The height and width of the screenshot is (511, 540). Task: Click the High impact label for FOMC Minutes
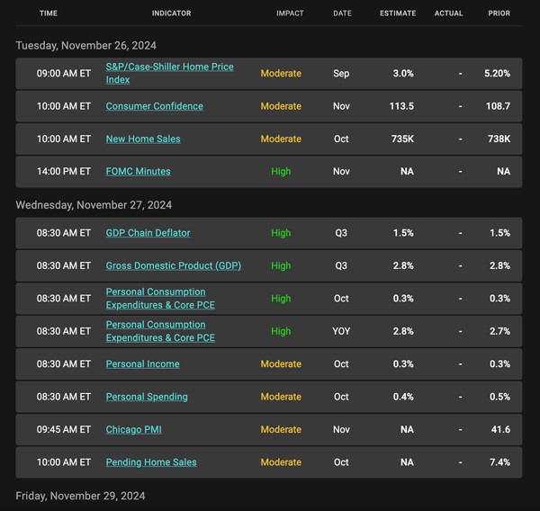tap(281, 171)
